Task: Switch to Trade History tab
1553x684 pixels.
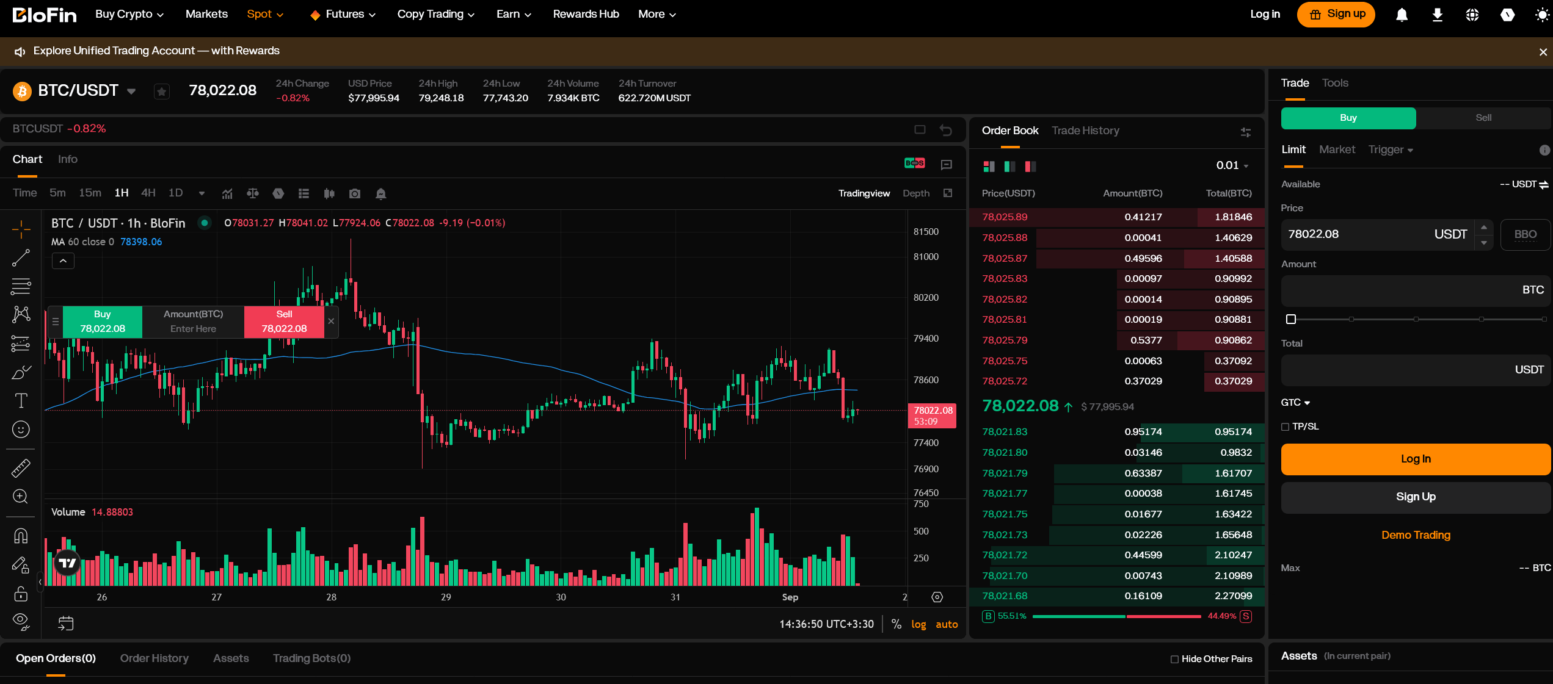Action: tap(1085, 131)
